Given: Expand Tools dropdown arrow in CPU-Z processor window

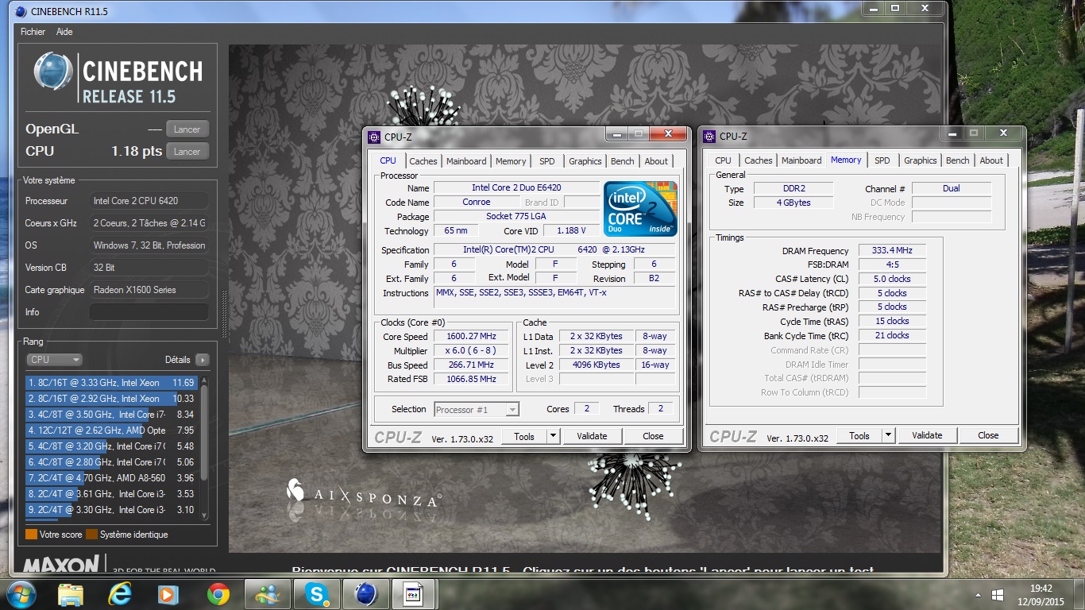Looking at the screenshot, I should click(x=554, y=436).
